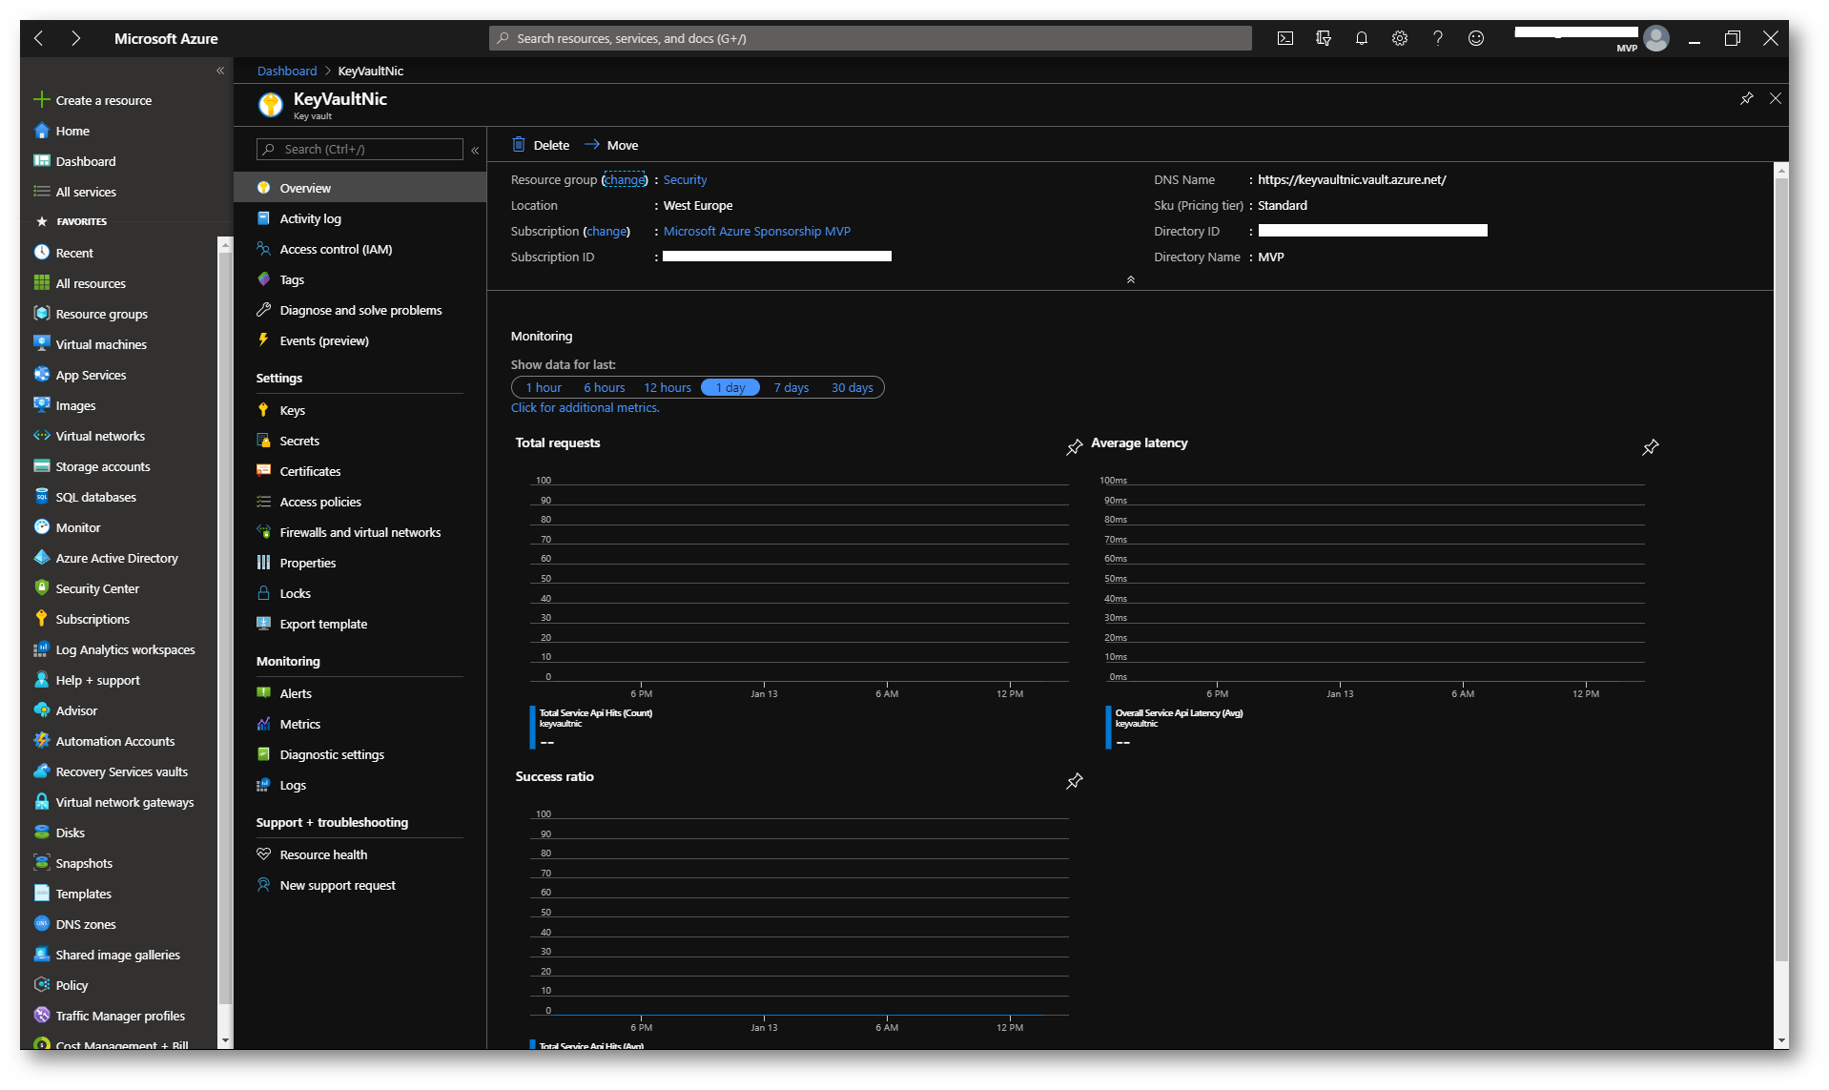The height and width of the screenshot is (1090, 1829).
Task: Select the 12 hours time range
Action: pyautogui.click(x=668, y=387)
